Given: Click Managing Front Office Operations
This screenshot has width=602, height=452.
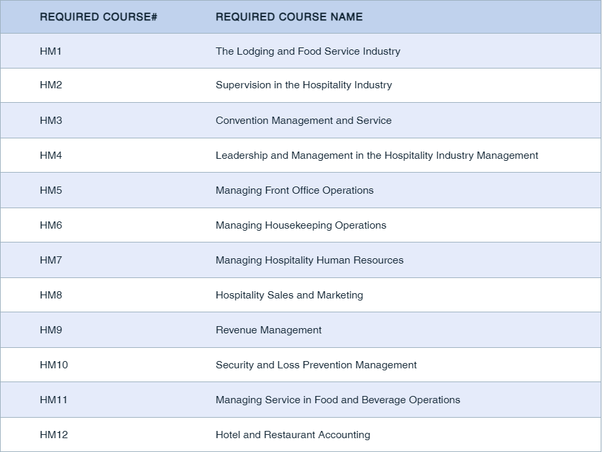Looking at the screenshot, I should tap(294, 190).
